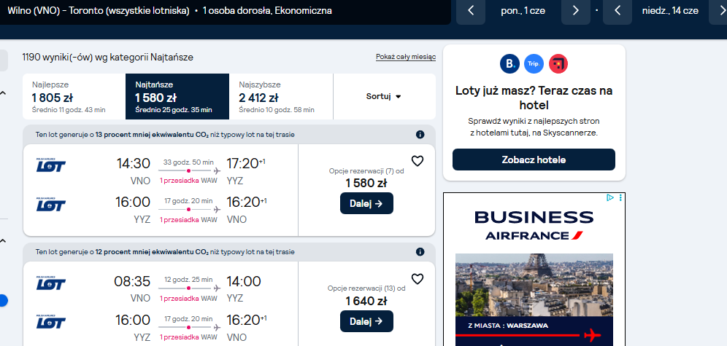
Task: Switch to the Najszybsze 2 412 zł tab
Action: tap(281, 97)
